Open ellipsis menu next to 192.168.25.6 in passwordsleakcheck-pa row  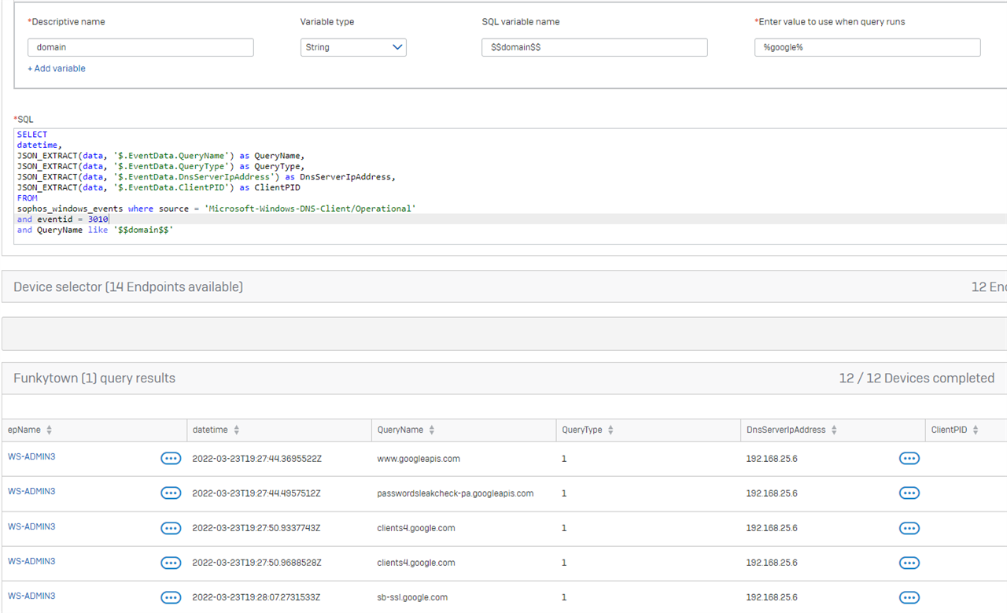[x=909, y=493]
